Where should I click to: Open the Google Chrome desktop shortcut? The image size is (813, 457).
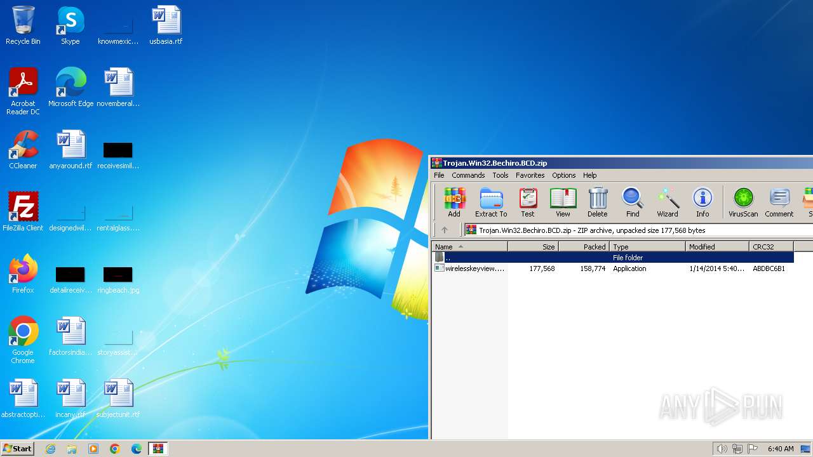23,340
